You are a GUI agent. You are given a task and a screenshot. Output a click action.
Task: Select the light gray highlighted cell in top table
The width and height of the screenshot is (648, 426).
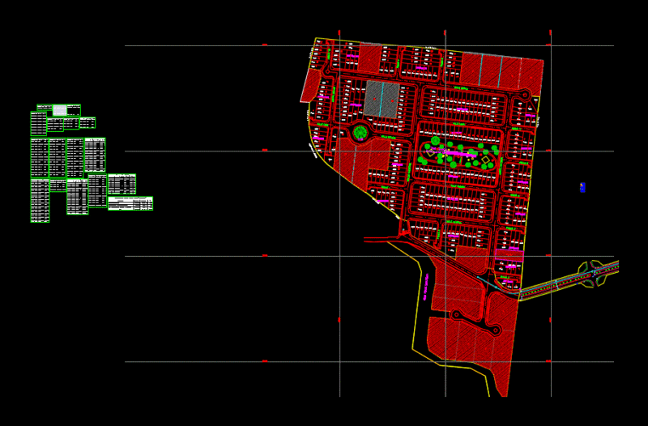[59, 110]
